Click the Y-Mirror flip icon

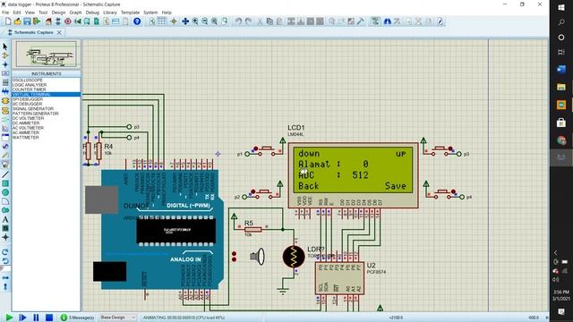(5, 286)
